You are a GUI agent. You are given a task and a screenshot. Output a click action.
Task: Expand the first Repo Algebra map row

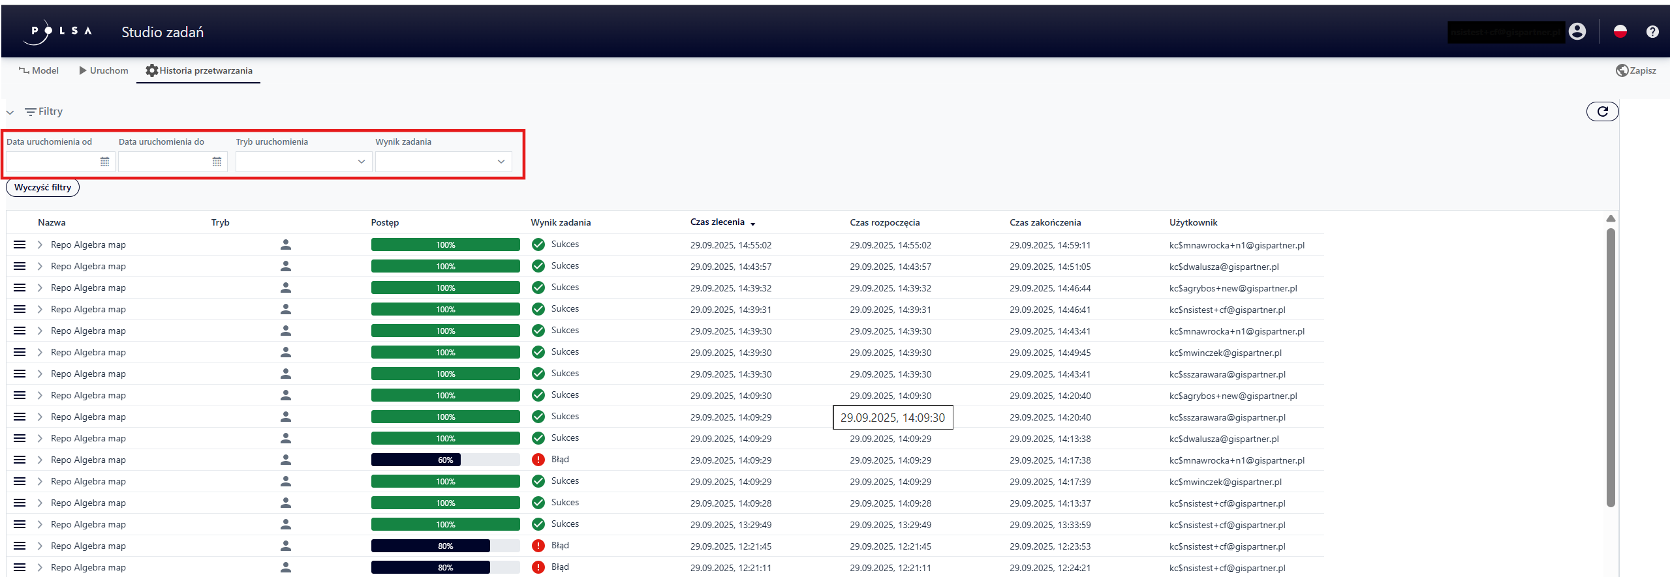click(40, 244)
